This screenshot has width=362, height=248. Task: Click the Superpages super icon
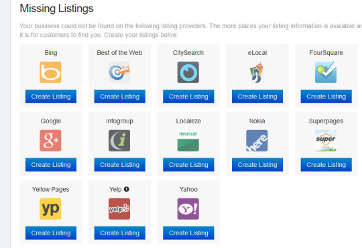326,141
